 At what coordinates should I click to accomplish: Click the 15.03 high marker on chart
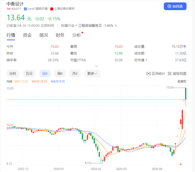click(x=170, y=87)
